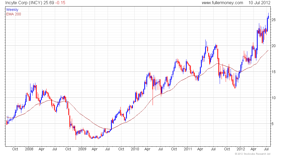The height and width of the screenshot is (156, 286).
Task: Click the 'EMA 200' legend label
Action: coord(14,14)
